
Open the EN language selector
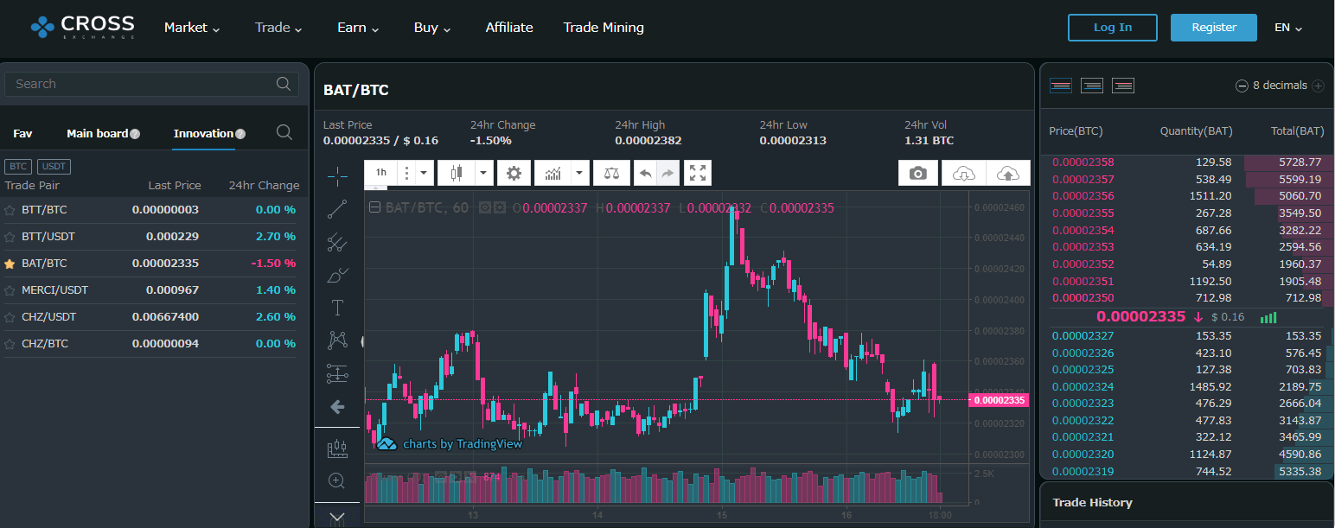coord(1287,28)
